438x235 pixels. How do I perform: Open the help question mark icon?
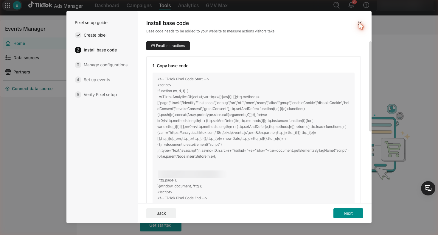click(x=366, y=5)
